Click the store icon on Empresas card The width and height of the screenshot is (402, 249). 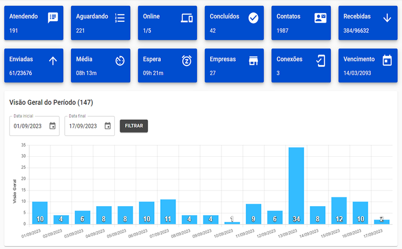point(253,61)
